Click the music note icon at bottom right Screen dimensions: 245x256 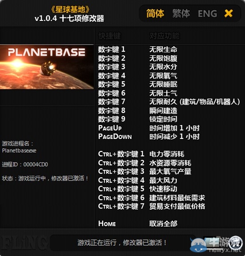236,243
